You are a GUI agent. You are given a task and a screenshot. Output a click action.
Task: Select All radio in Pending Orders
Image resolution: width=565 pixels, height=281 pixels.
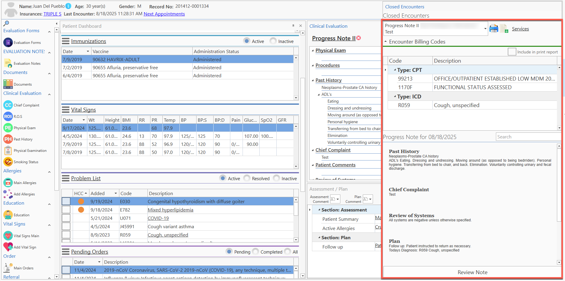(x=287, y=251)
